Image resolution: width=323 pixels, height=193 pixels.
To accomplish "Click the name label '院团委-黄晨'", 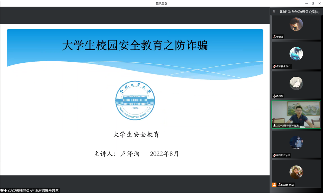I will 287,185.
